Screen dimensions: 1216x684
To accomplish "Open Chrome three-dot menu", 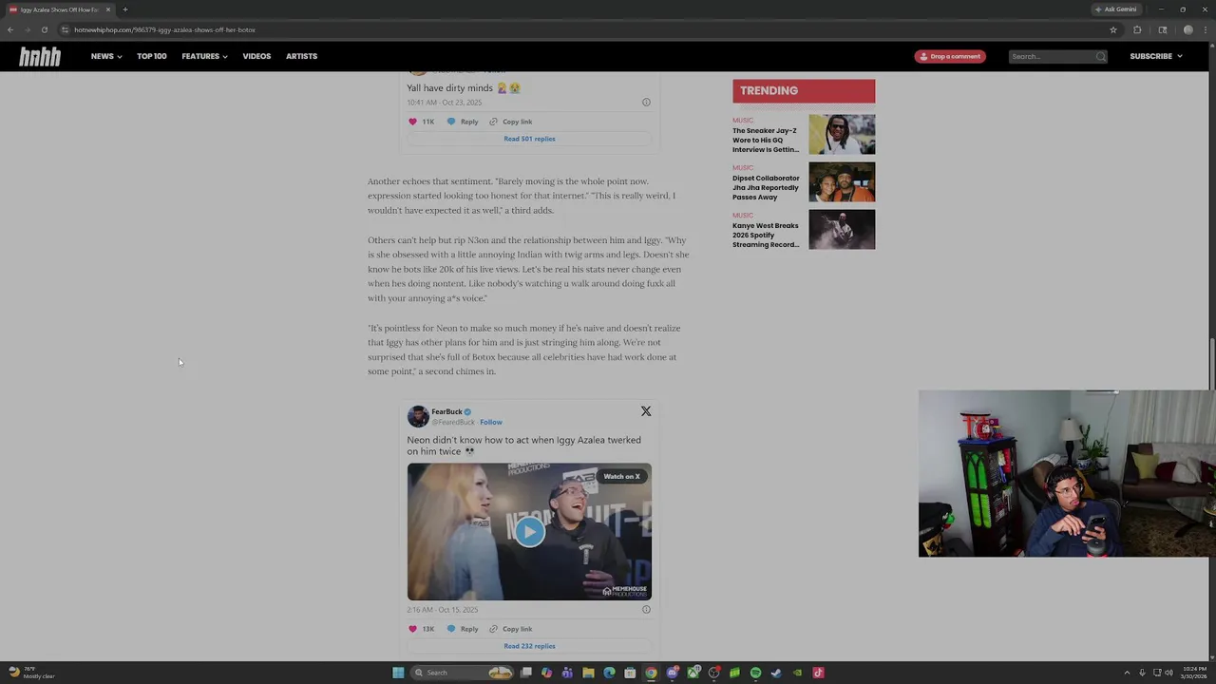I will point(1206,29).
